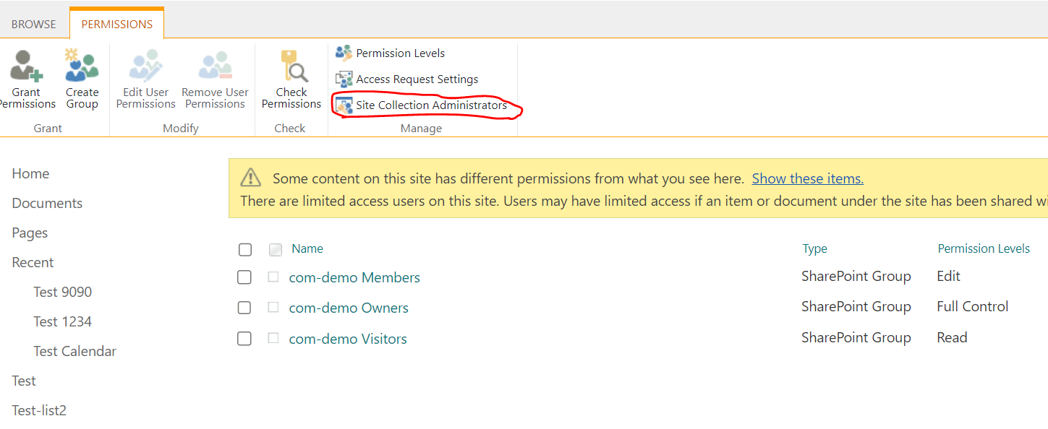The height and width of the screenshot is (429, 1048).
Task: Click small header icon beside Name column
Action: pyautogui.click(x=276, y=250)
